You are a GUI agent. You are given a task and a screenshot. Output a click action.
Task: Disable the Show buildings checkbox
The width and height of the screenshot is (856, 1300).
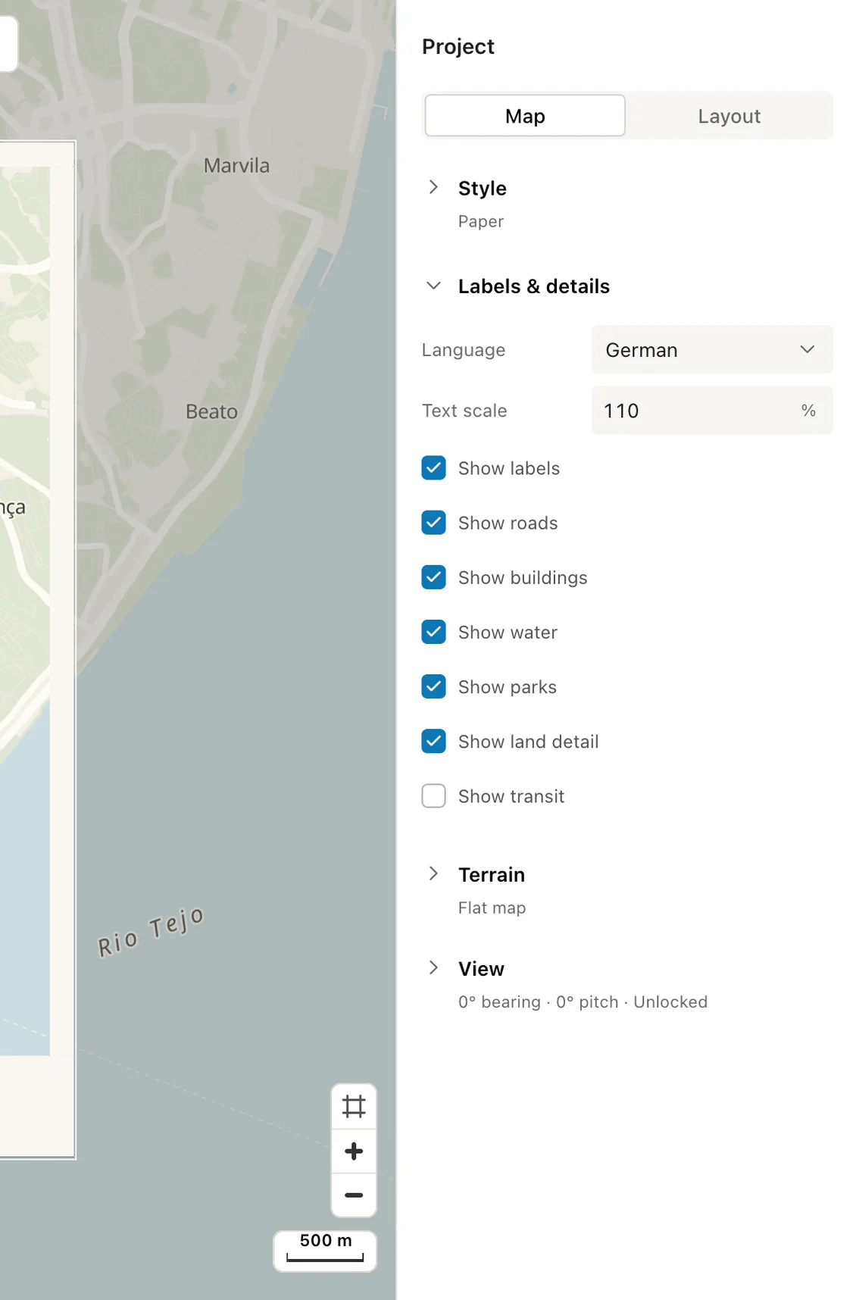tap(433, 577)
